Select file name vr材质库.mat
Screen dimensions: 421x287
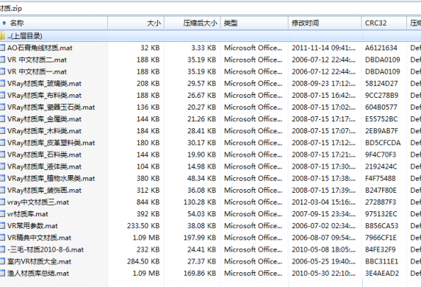(x=28, y=214)
